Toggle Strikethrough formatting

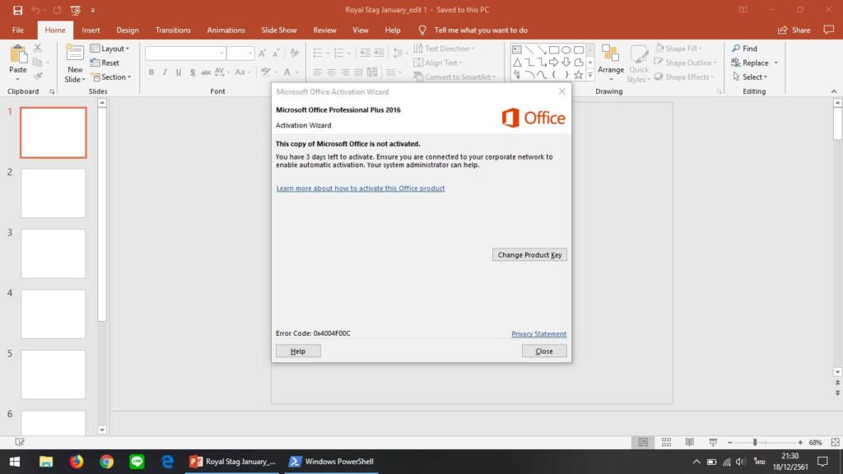point(205,72)
